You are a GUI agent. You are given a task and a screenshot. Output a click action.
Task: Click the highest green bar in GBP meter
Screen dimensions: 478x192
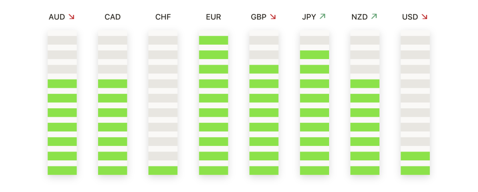(264, 69)
